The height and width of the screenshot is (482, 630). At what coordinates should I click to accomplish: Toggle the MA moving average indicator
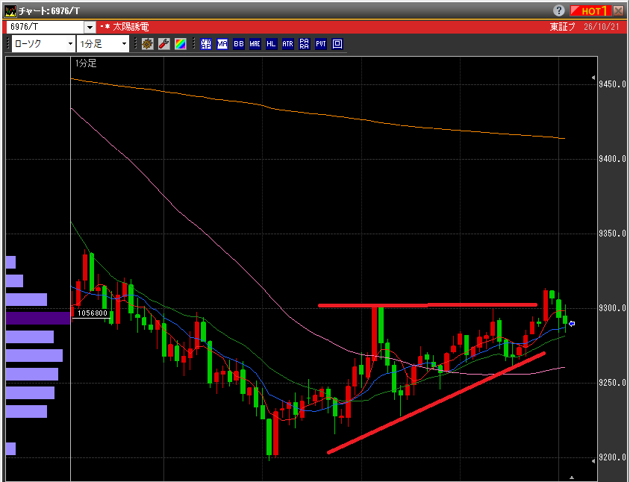click(222, 44)
